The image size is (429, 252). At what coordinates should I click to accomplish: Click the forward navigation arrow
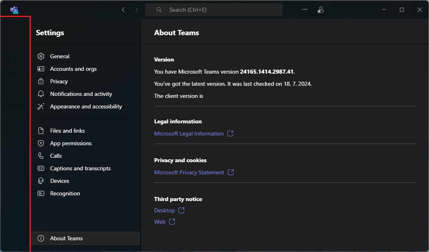click(x=136, y=10)
